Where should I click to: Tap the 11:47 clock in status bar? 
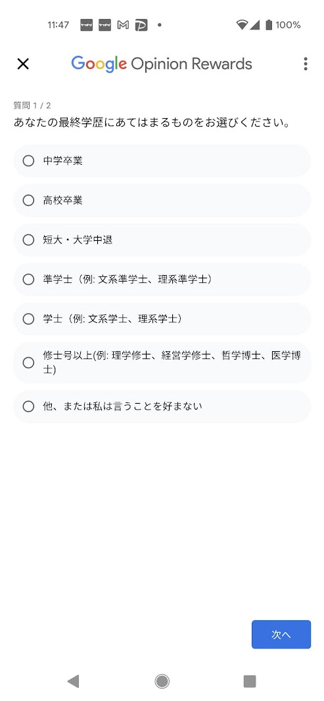pos(58,25)
